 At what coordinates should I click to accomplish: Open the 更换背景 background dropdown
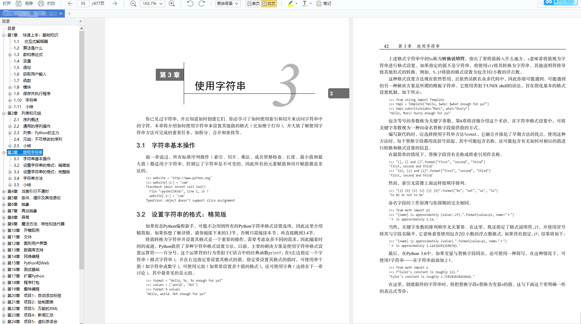228,4
